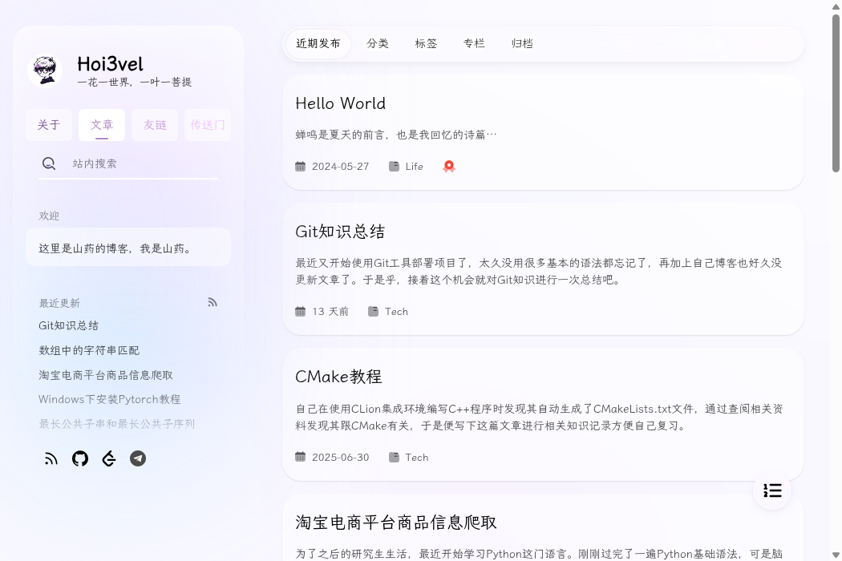Click the page vertical scrollbar thumb
The width and height of the screenshot is (842, 561).
(x=836, y=92)
